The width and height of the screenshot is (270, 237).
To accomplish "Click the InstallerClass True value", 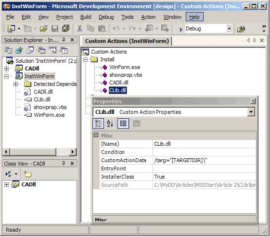I will pyautogui.click(x=204, y=177).
